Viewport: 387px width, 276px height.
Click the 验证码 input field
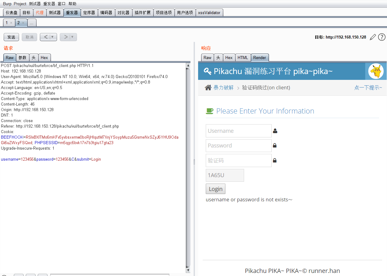point(239,160)
